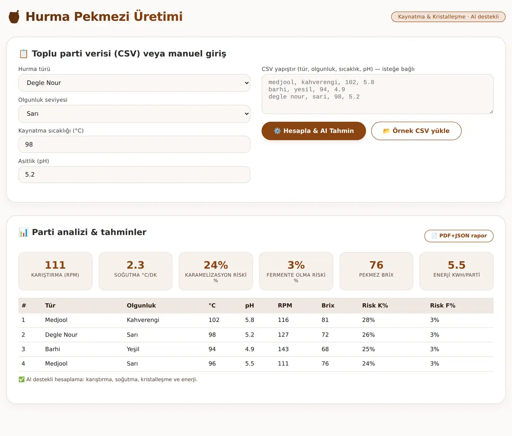Image resolution: width=512 pixels, height=436 pixels.
Task: Select the Soğutma °C/DK 2.3 card
Action: [136, 271]
